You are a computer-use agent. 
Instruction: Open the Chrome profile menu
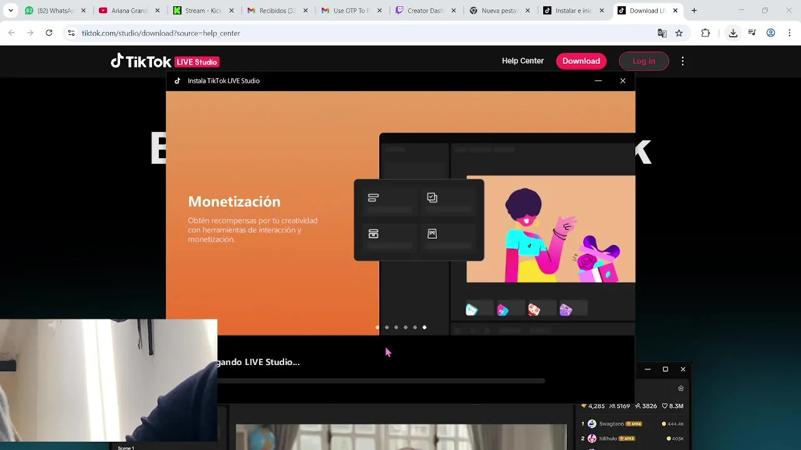point(771,33)
